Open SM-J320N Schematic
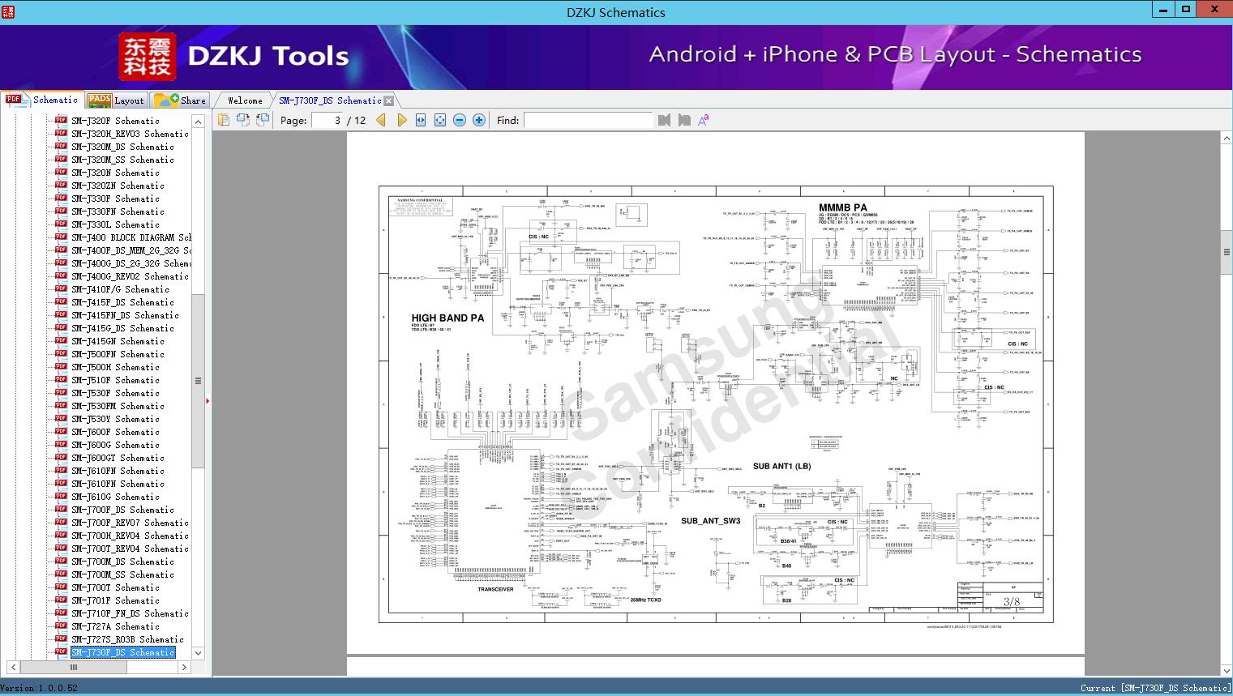 (115, 173)
